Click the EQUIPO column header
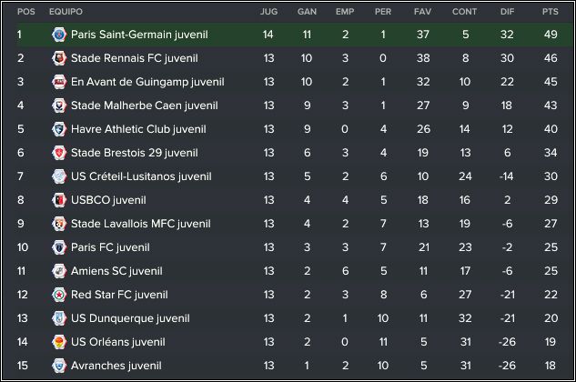Image resolution: width=576 pixels, height=382 pixels. 66,12
